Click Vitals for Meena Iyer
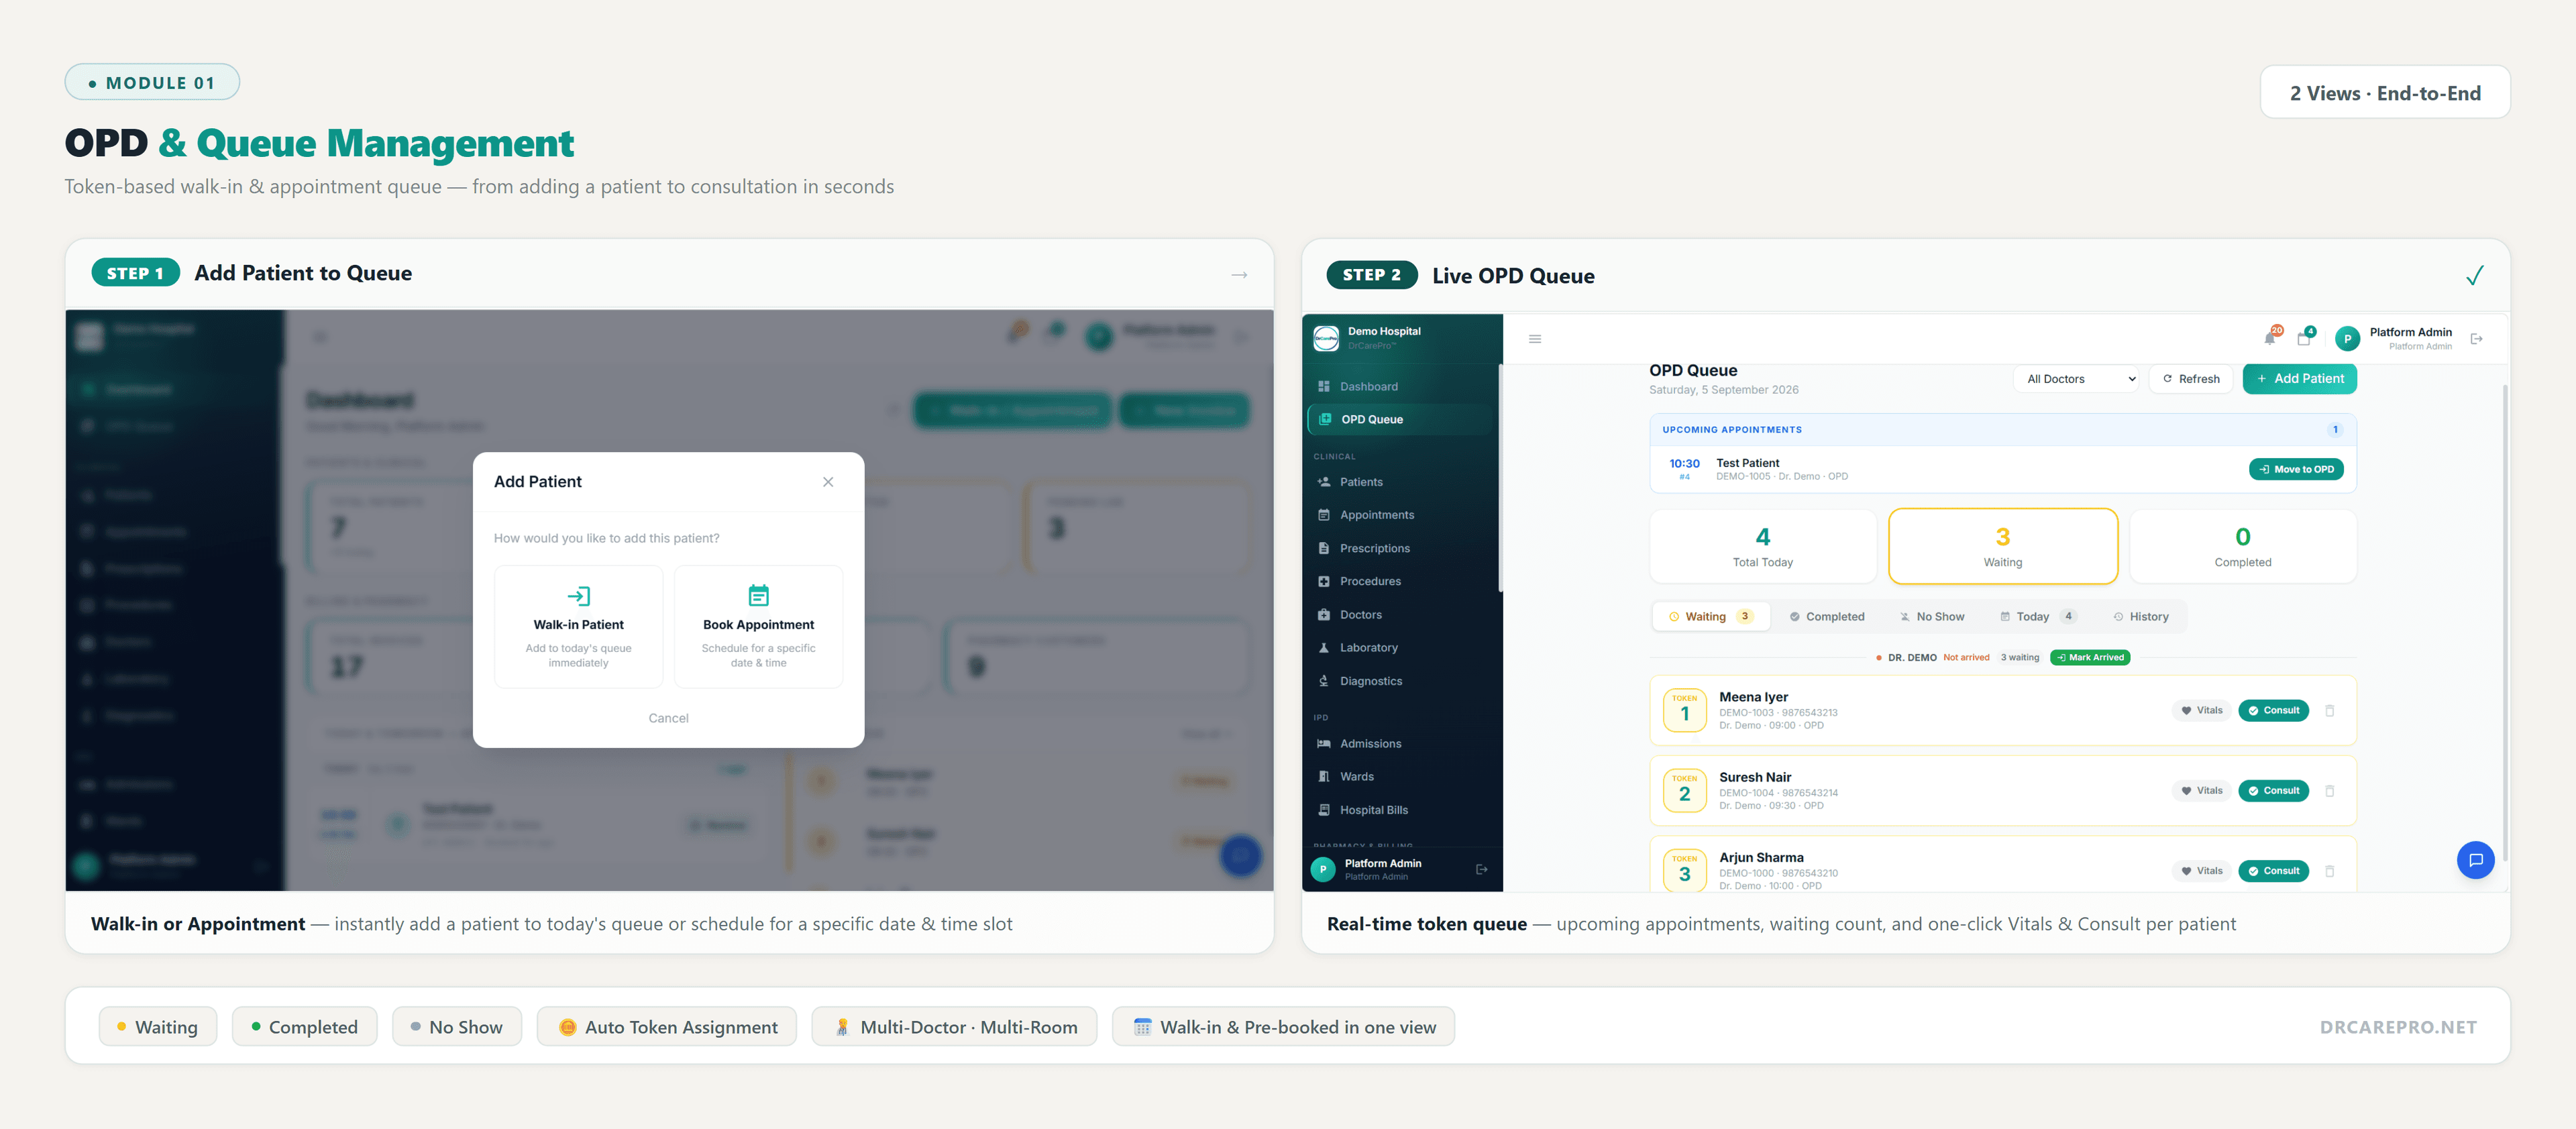This screenshot has height=1129, width=2576. 2201,710
